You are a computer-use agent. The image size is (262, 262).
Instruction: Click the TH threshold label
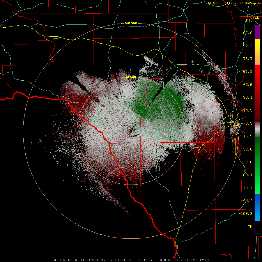pyautogui.click(x=250, y=227)
